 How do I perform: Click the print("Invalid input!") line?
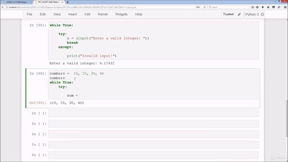pyautogui.click(x=92, y=56)
